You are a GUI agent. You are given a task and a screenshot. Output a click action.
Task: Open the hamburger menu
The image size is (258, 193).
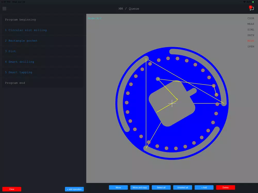pyautogui.click(x=4, y=8)
